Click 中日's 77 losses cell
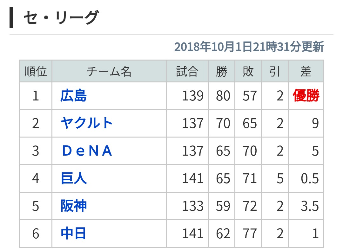Viewport: 343px width, 251px height. point(249,234)
